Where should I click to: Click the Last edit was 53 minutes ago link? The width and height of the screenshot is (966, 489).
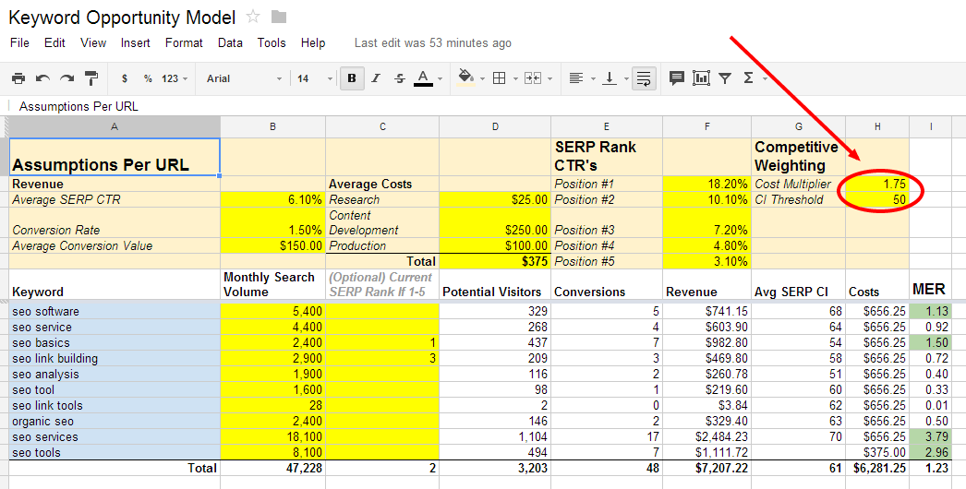pos(432,43)
